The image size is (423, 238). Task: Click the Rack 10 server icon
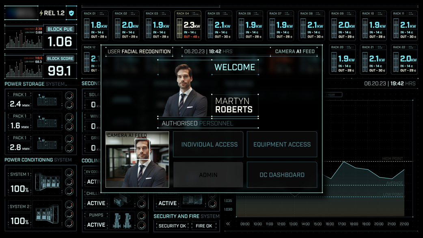[x=365, y=28]
